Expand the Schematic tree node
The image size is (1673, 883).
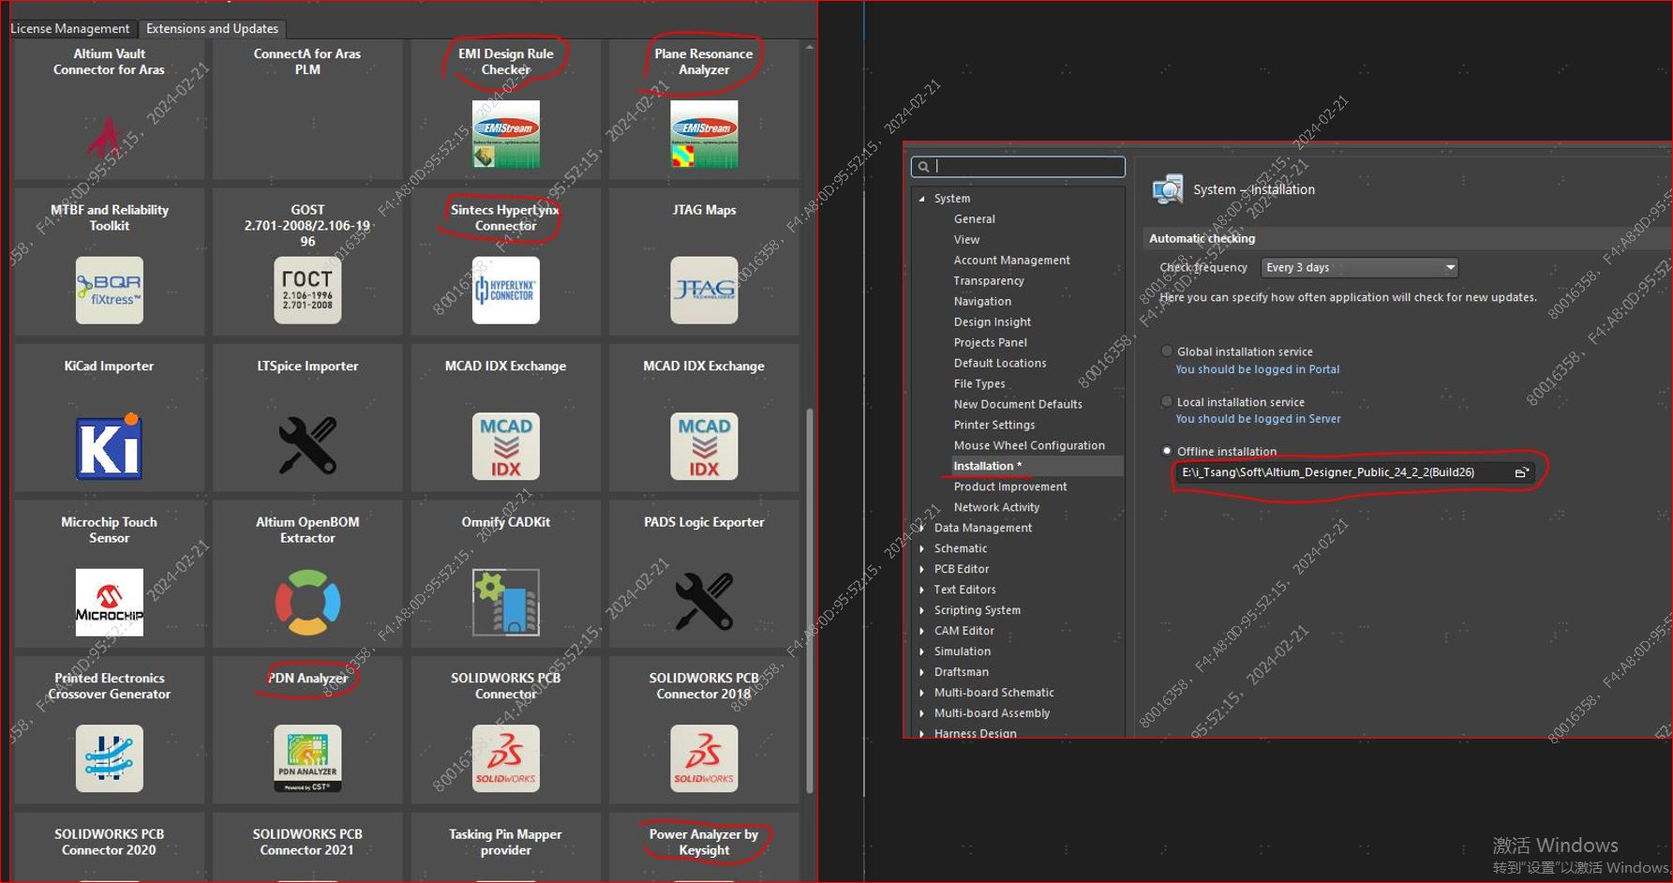point(922,548)
